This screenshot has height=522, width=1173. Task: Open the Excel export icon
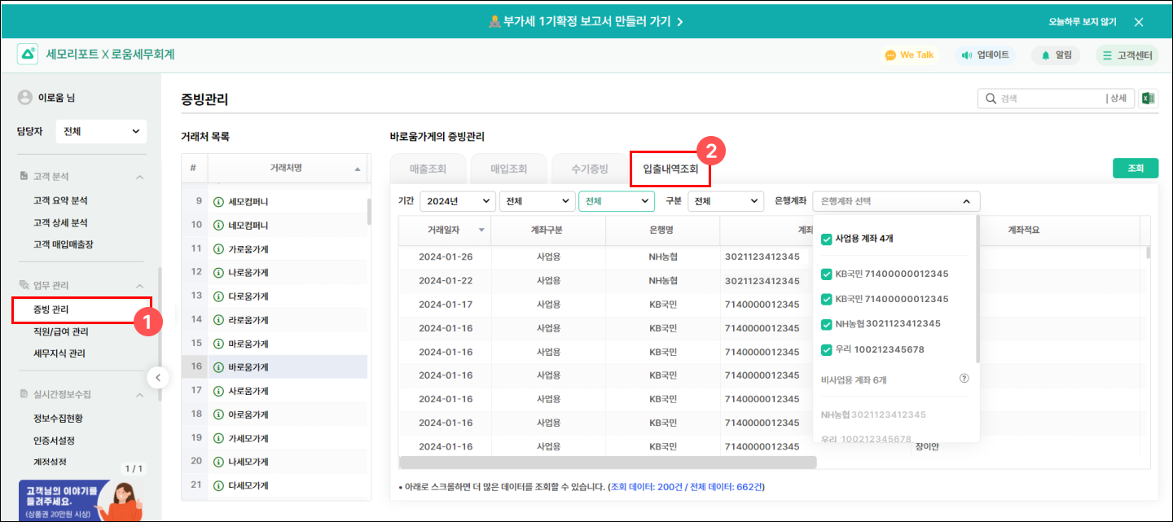(x=1148, y=99)
